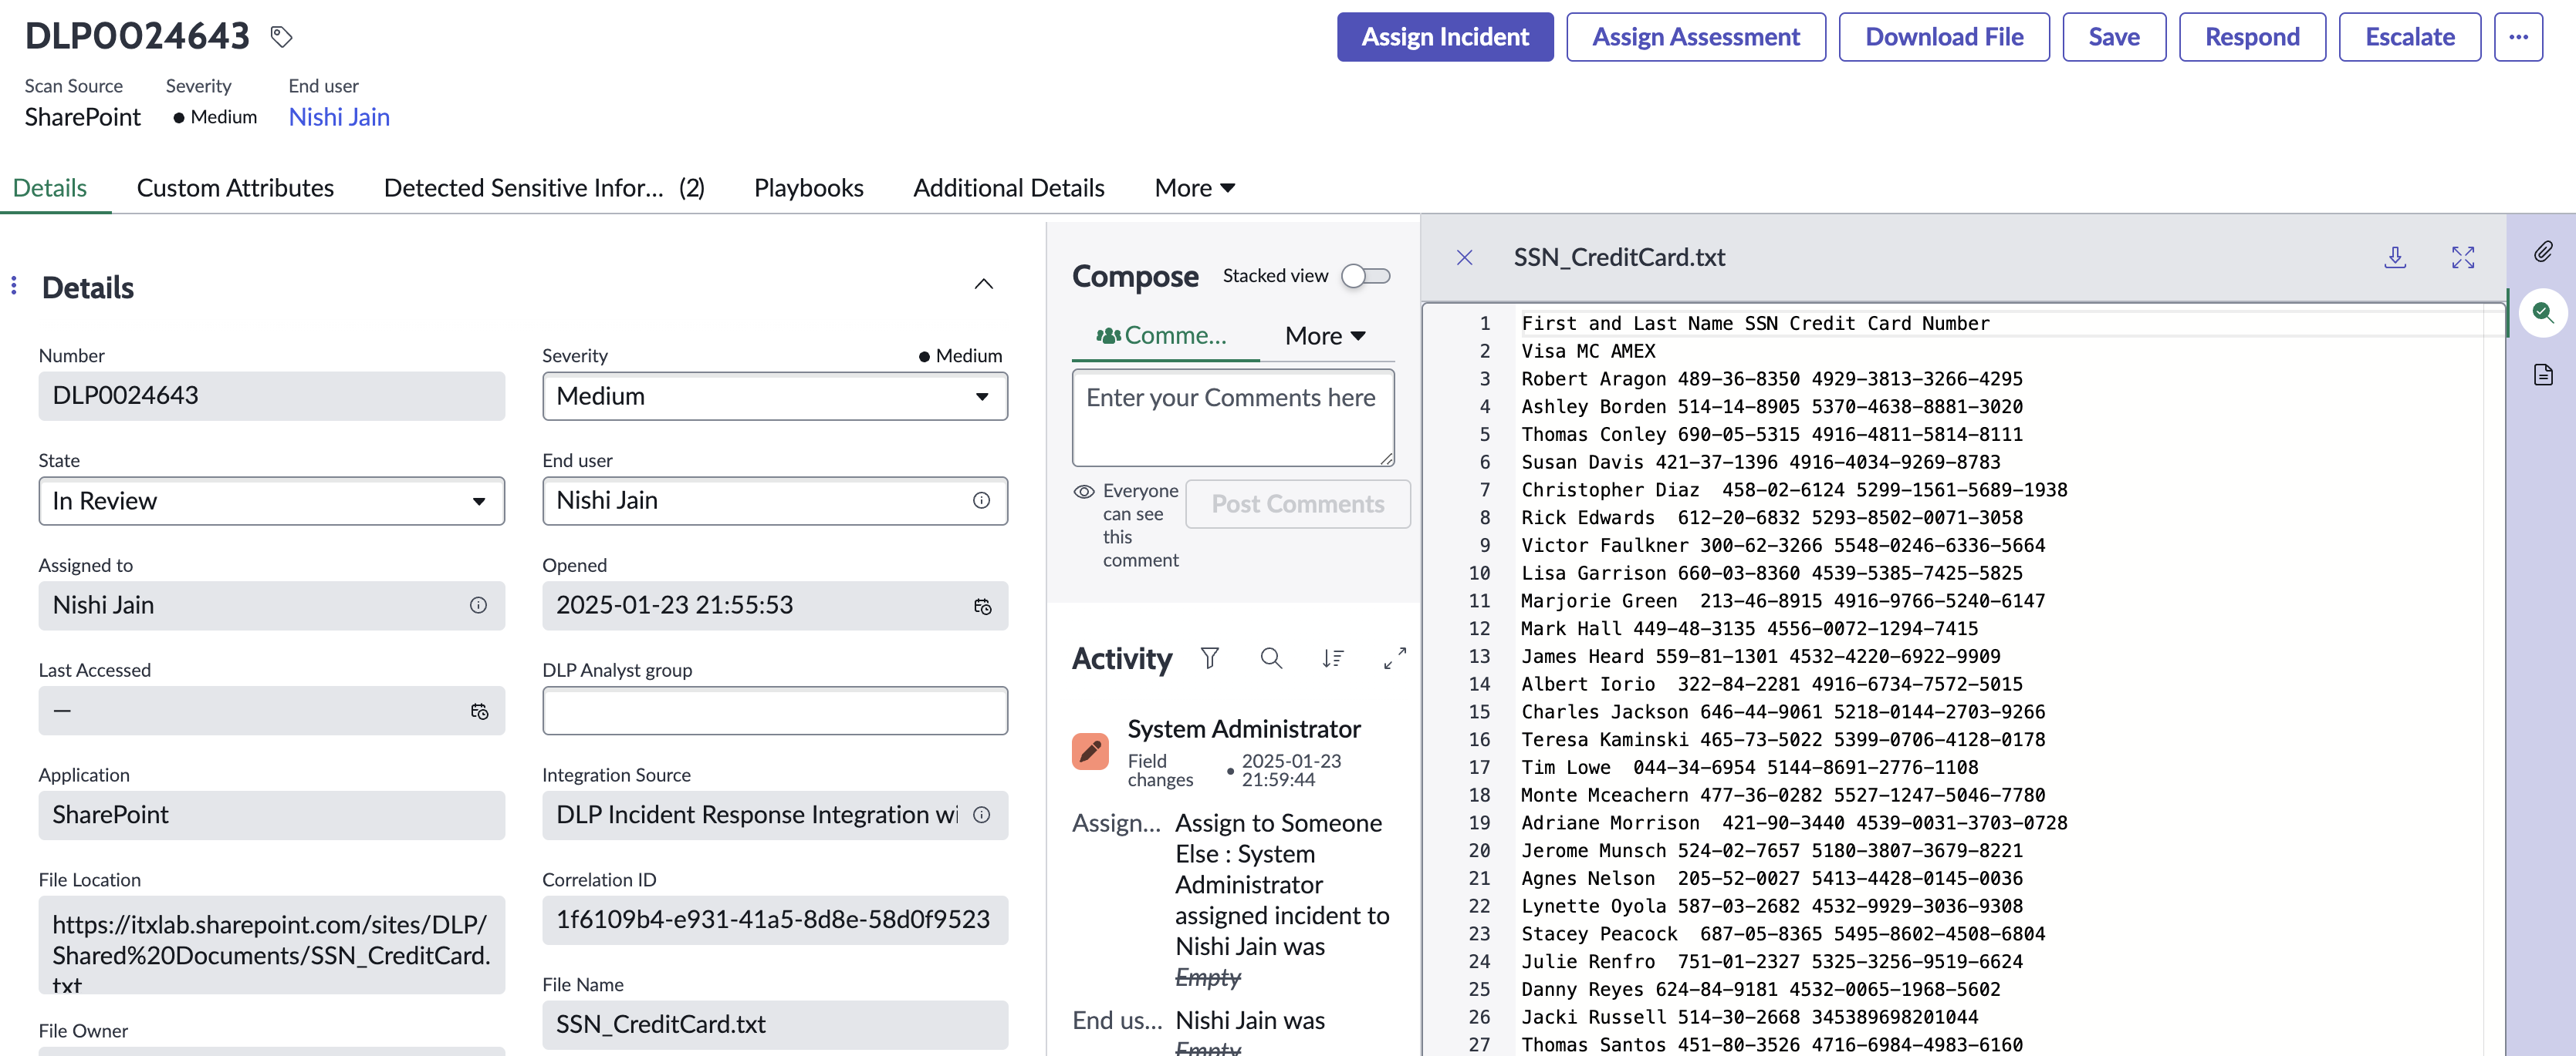Click the End user input field
This screenshot has width=2576, height=1056.
point(775,502)
